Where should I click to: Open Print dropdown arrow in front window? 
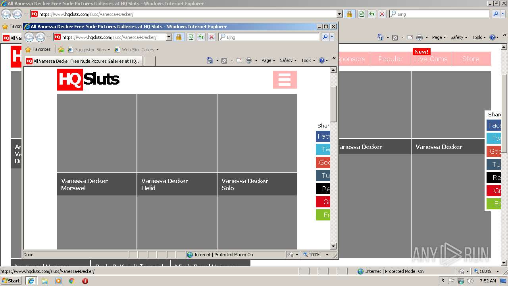tap(256, 60)
